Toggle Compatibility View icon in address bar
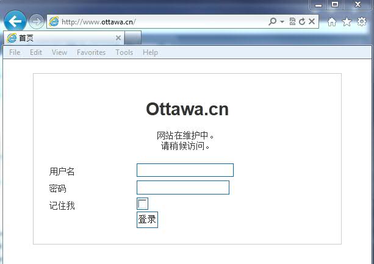The height and width of the screenshot is (264, 374). (x=292, y=22)
